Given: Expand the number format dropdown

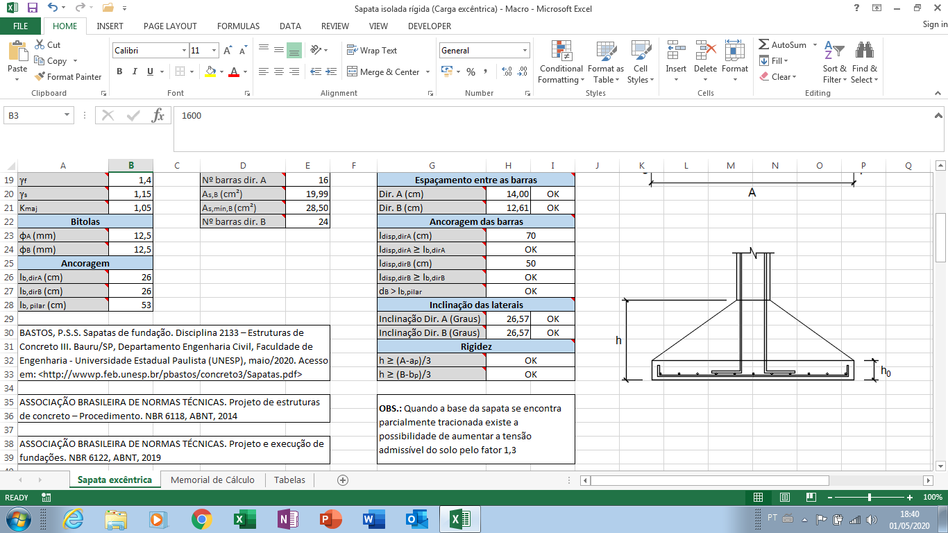Looking at the screenshot, I should coord(525,51).
